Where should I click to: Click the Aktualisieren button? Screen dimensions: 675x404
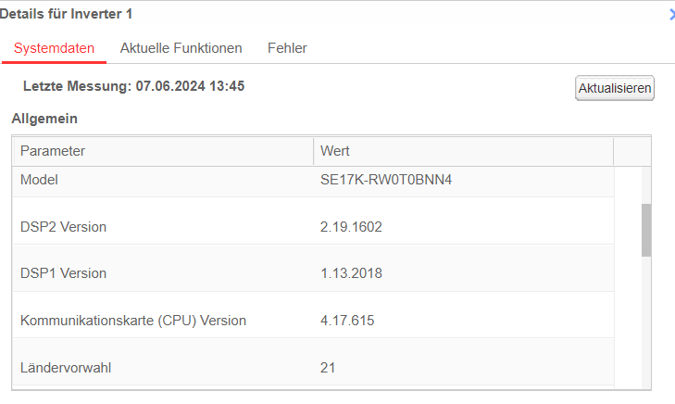pyautogui.click(x=614, y=88)
